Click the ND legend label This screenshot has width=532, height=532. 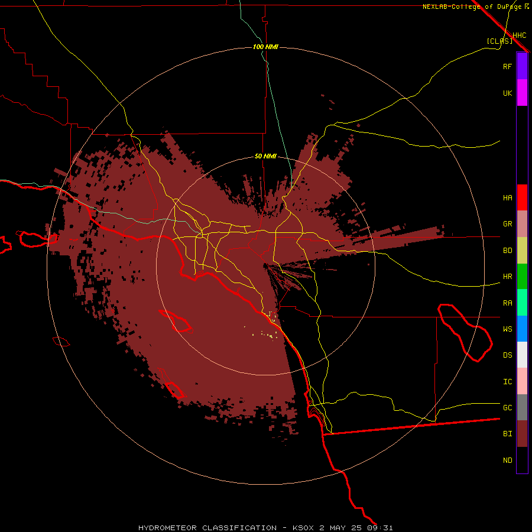click(507, 460)
